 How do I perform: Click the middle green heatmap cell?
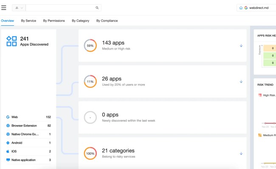click(270, 55)
